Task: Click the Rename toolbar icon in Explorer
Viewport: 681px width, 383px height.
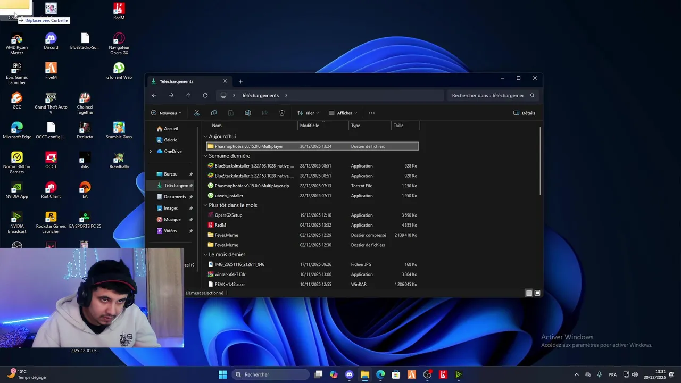Action: 248,113
